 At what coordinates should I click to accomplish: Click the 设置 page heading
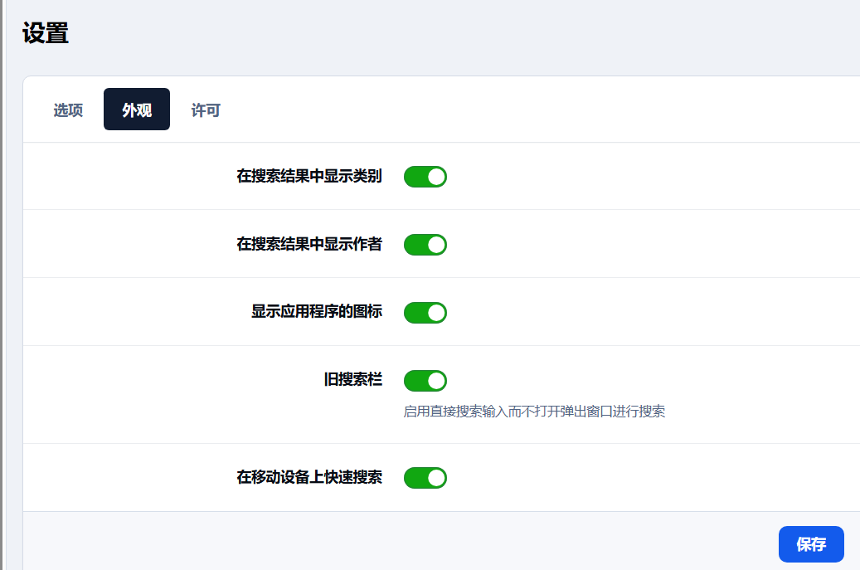point(46,34)
